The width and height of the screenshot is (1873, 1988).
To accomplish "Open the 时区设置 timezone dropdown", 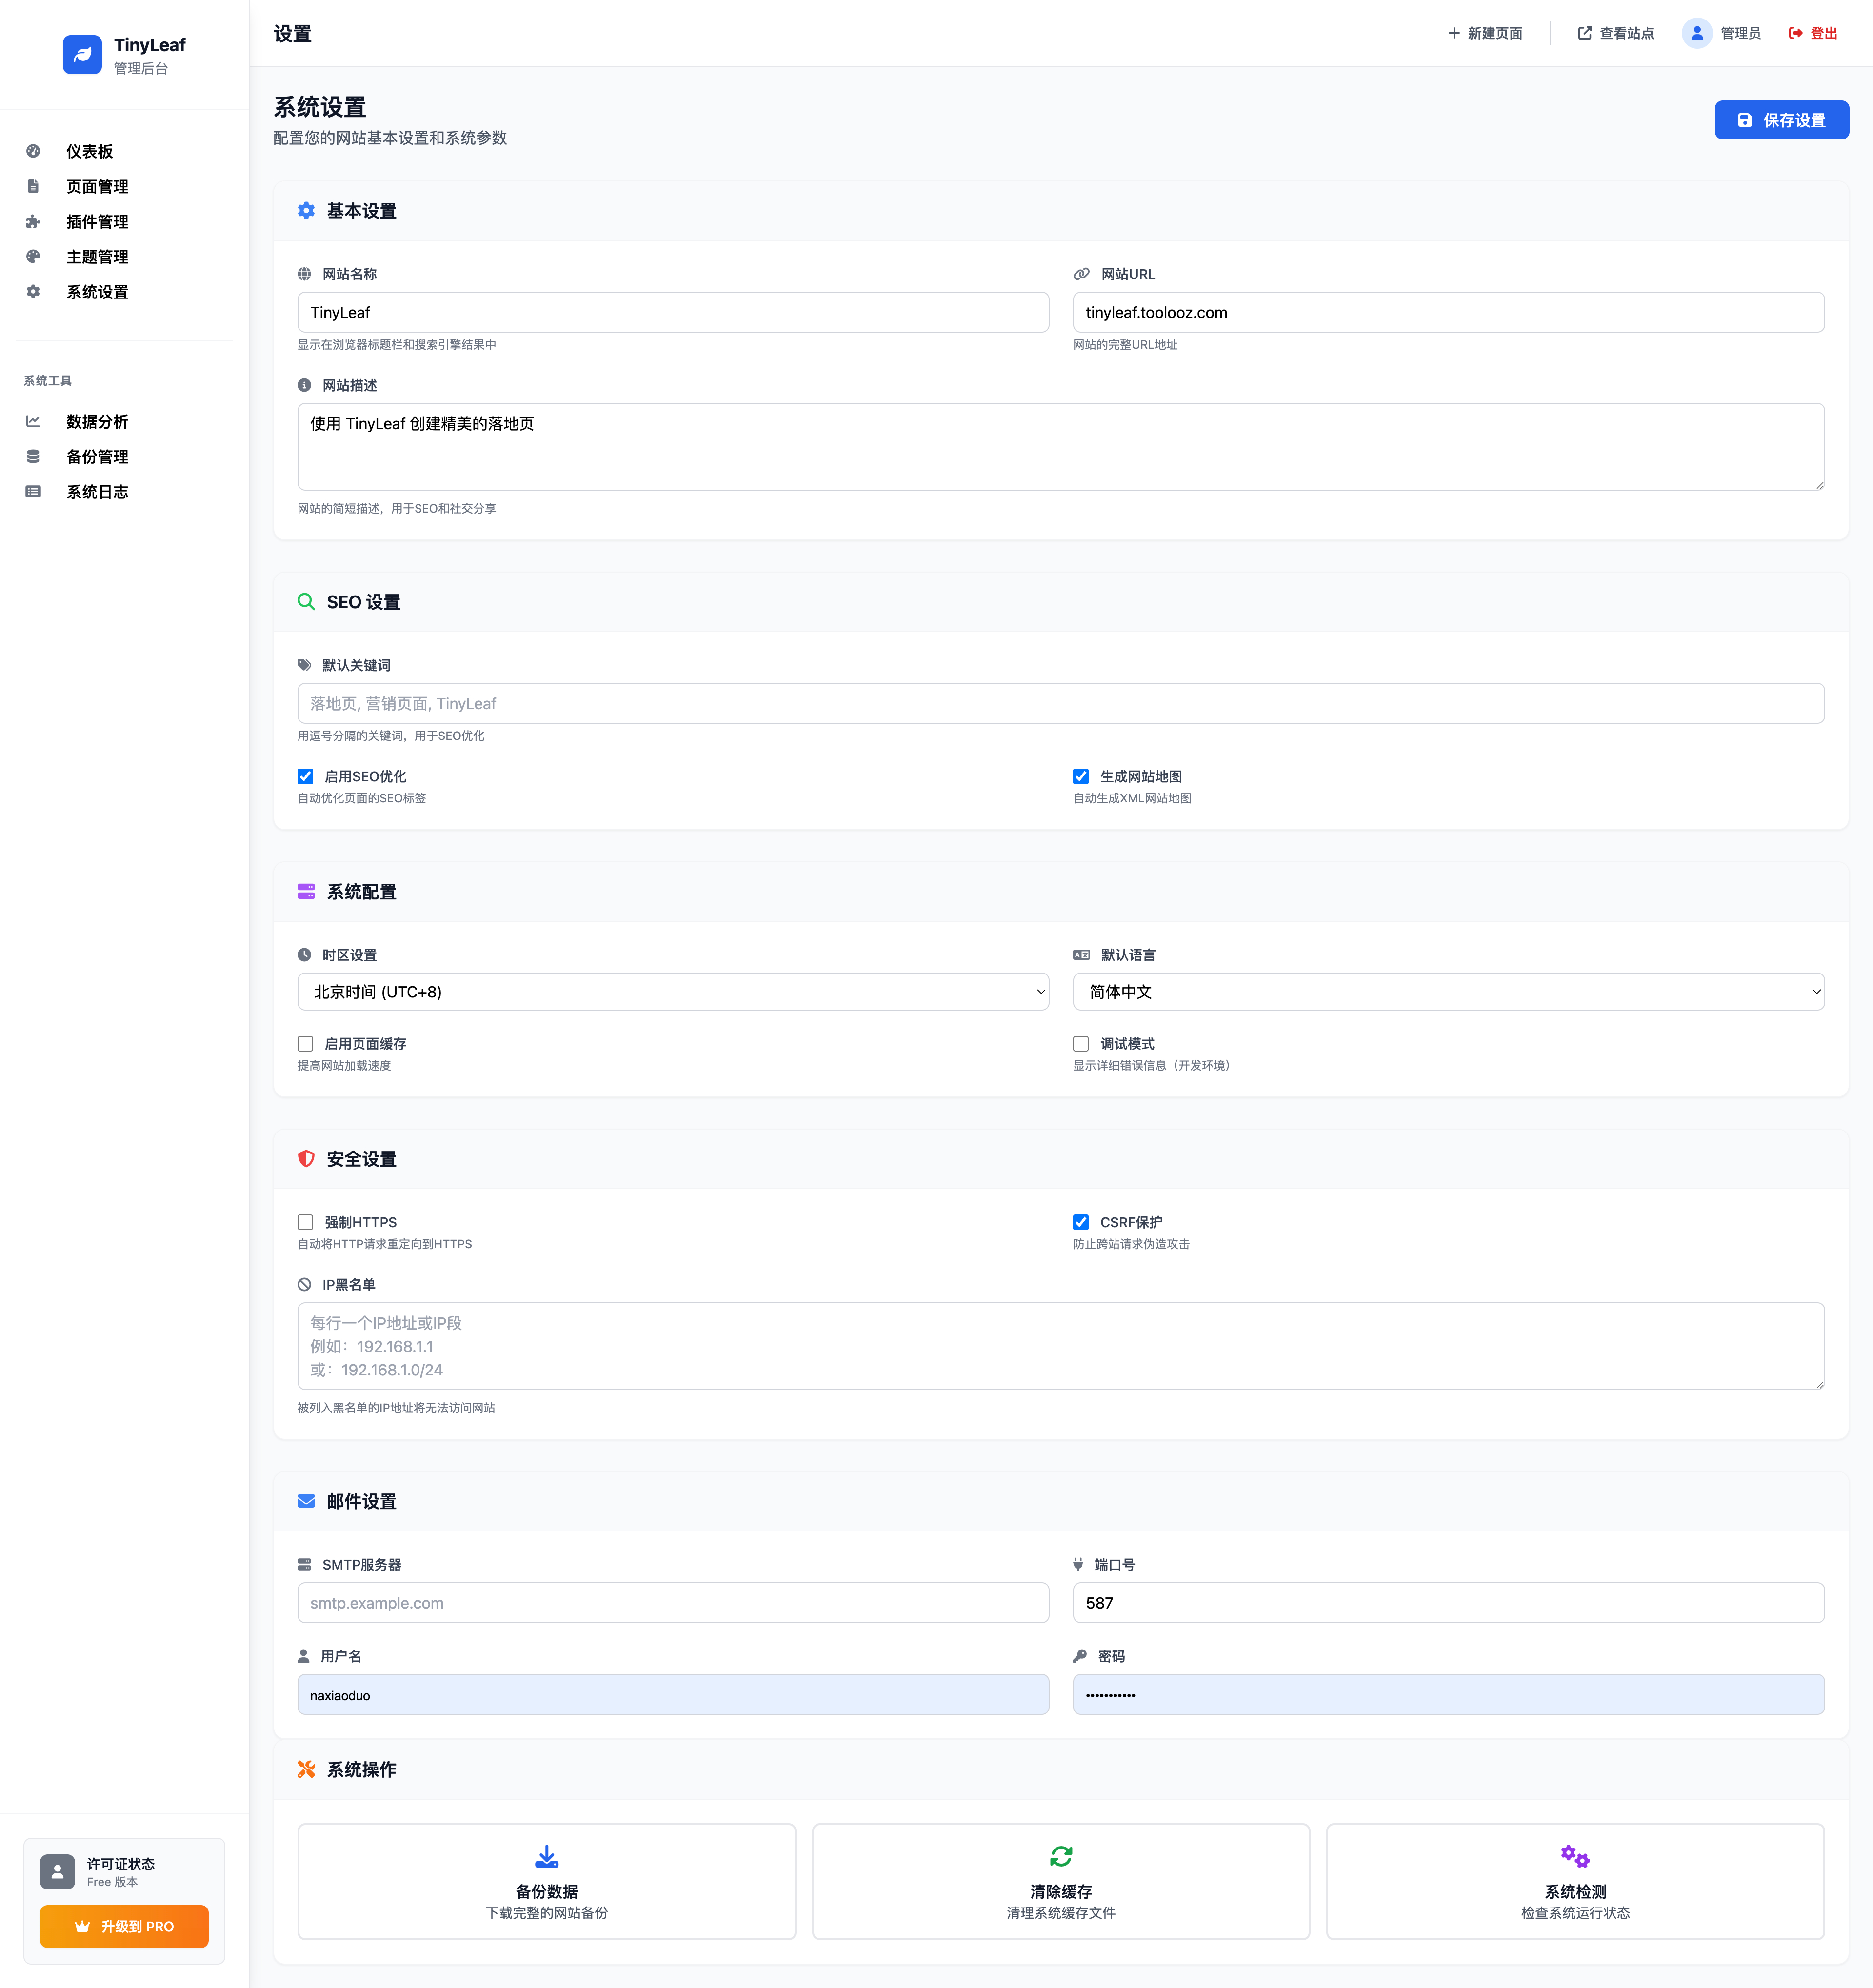I will (x=673, y=992).
